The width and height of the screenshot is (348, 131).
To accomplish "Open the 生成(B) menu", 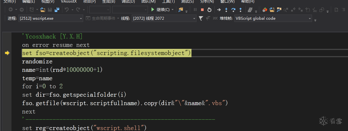I will tap(109, 1).
